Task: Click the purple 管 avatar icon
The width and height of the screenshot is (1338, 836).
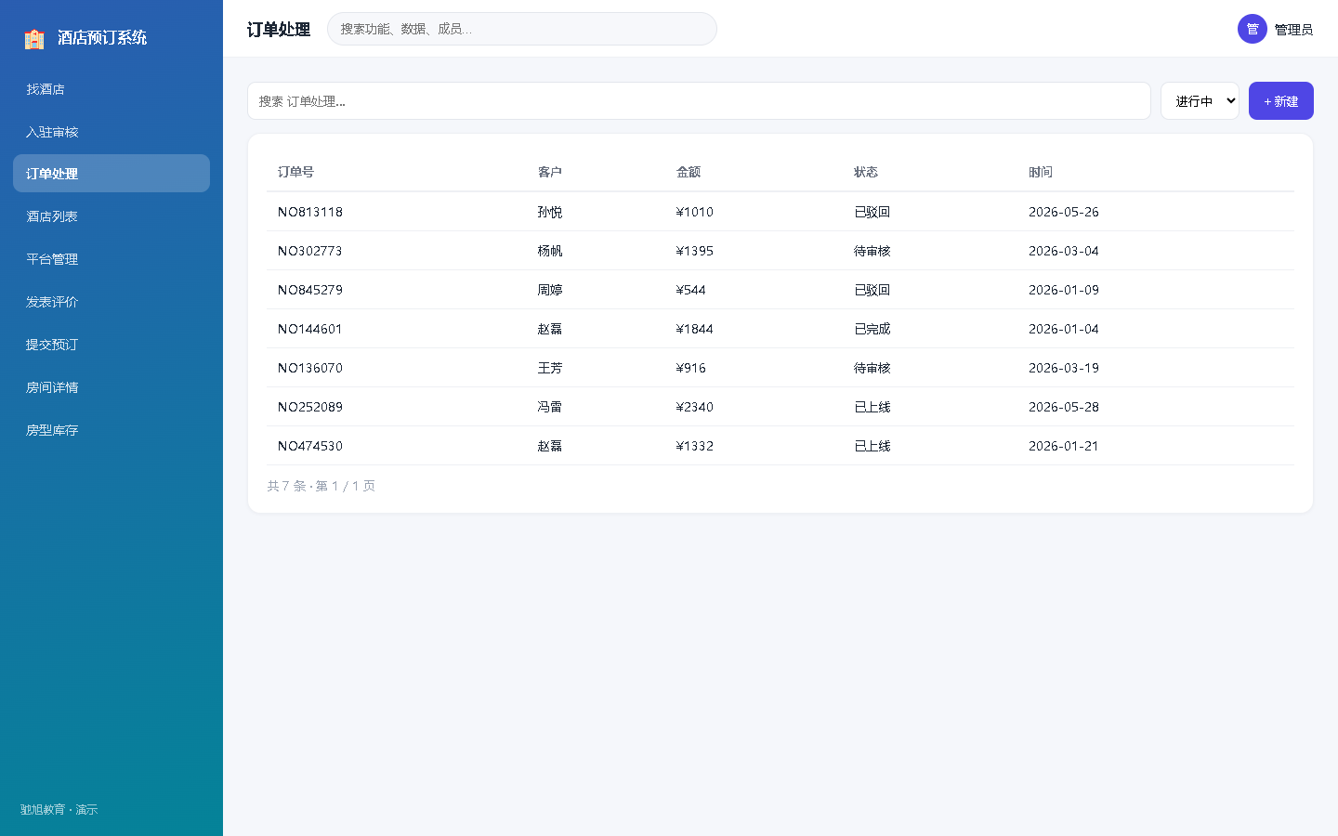Action: click(1253, 29)
